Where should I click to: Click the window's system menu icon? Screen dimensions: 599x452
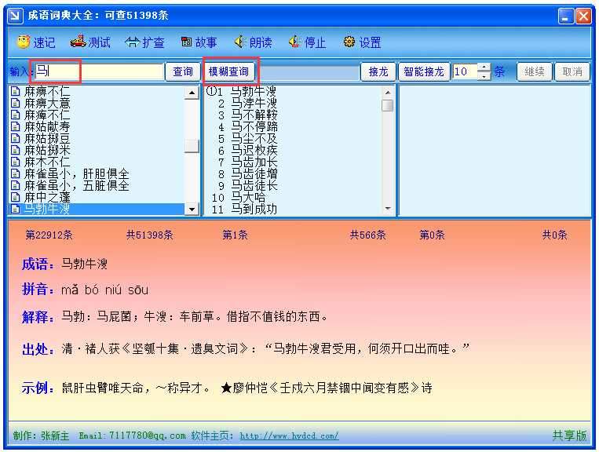tap(15, 15)
